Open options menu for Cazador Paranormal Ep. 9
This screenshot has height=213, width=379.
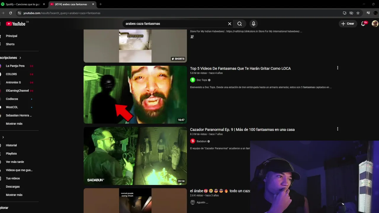338,129
